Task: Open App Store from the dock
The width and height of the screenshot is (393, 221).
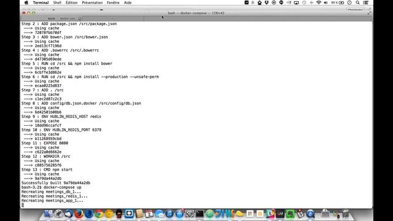Action: (179, 214)
